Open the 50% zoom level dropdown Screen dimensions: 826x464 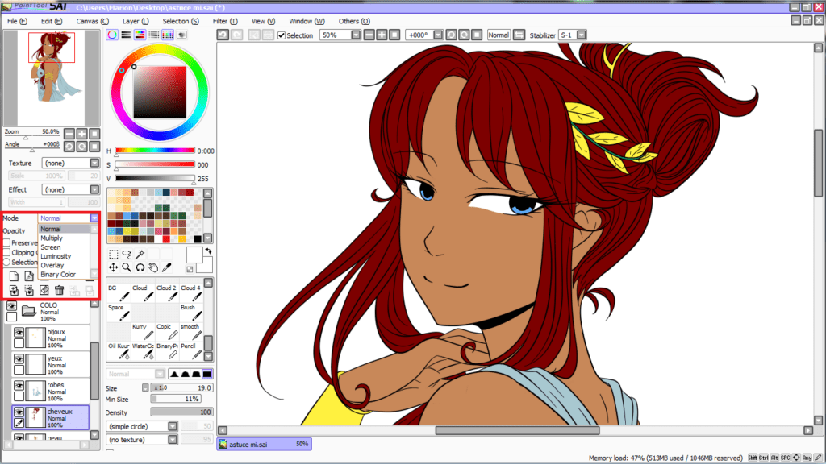pyautogui.click(x=355, y=35)
